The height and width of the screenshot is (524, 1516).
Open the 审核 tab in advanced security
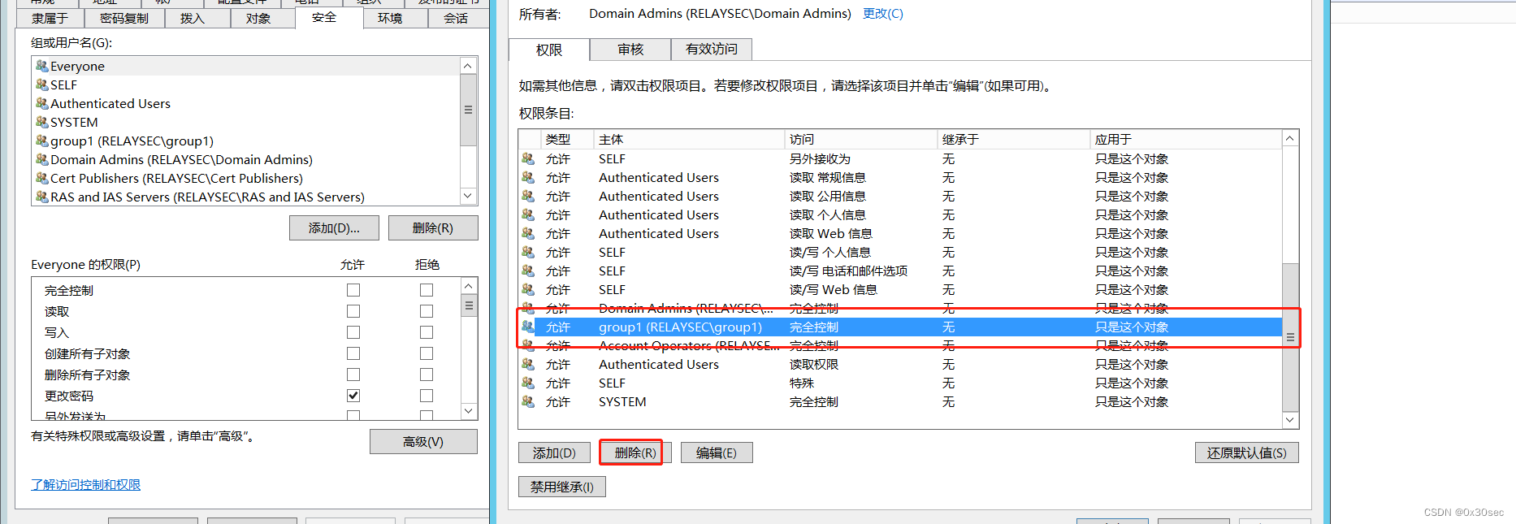click(x=630, y=50)
